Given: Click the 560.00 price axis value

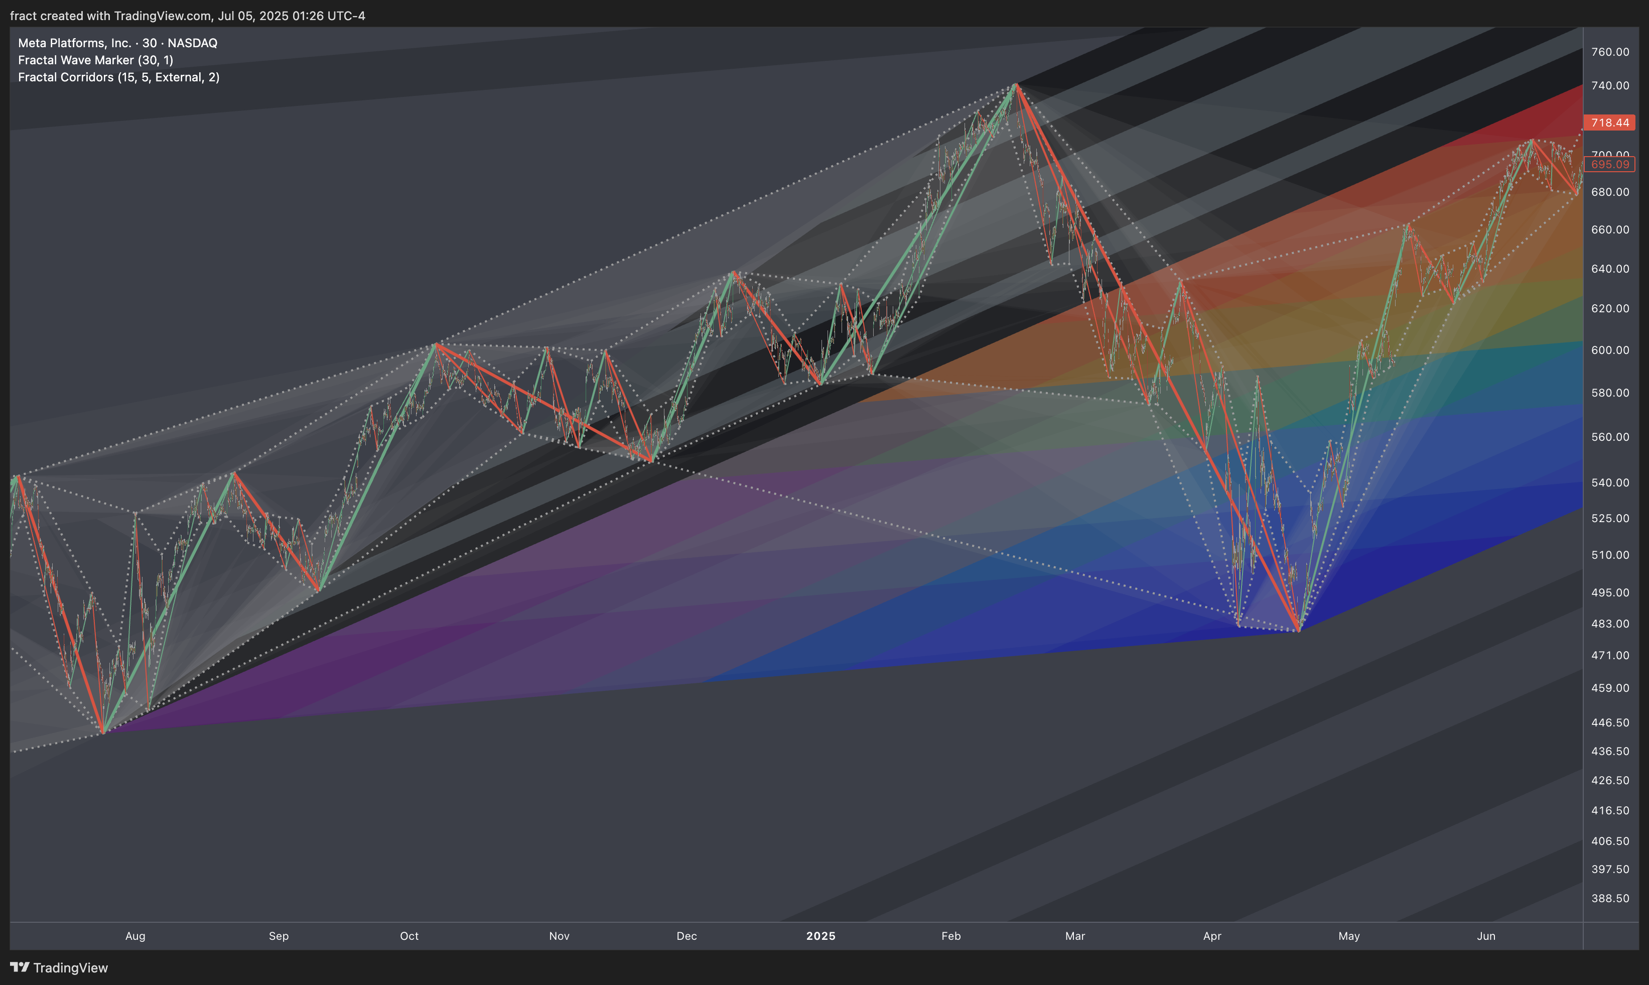Looking at the screenshot, I should click(1610, 437).
